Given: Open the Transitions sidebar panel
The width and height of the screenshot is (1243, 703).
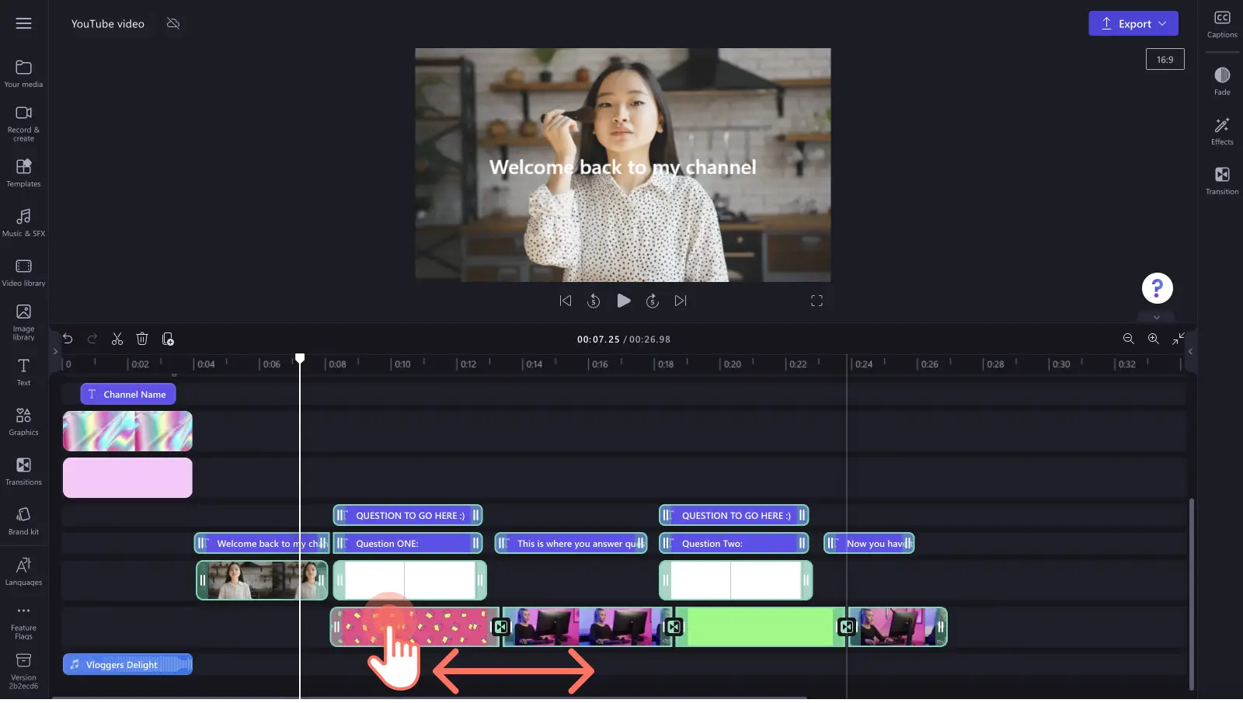Looking at the screenshot, I should 23,472.
